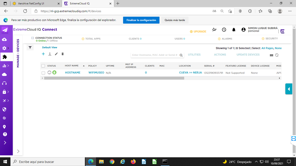This screenshot has height=166, width=296.
Task: Open the bar chart sidebar icon
Action: pyautogui.click(x=4, y=66)
